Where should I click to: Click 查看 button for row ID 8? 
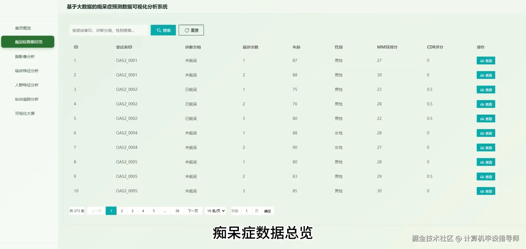click(486, 162)
